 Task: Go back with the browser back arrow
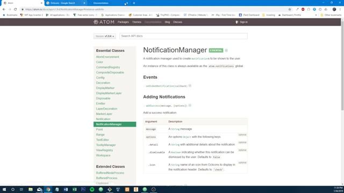click(4, 10)
